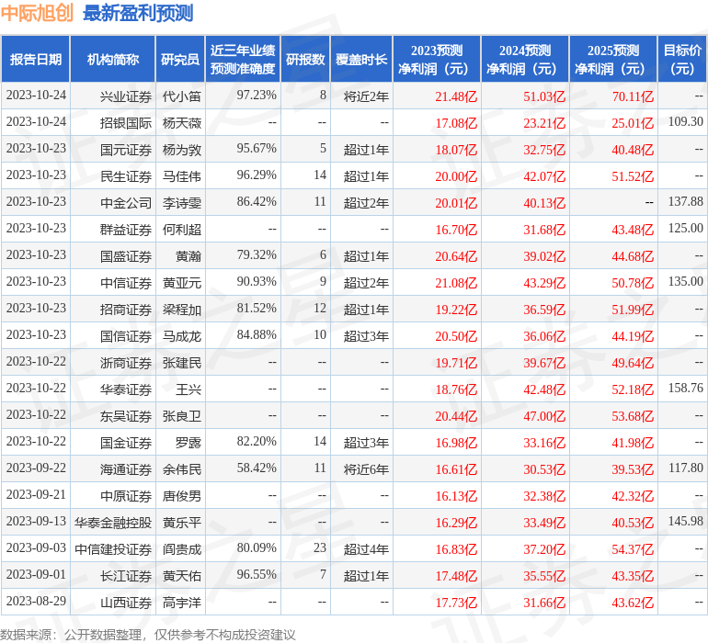Click the 21.48亿 2023 profit forecast

click(455, 96)
